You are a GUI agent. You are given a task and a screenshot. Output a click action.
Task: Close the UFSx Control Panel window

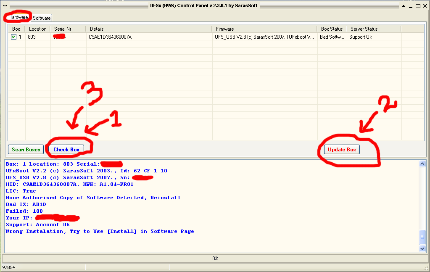pos(425,6)
